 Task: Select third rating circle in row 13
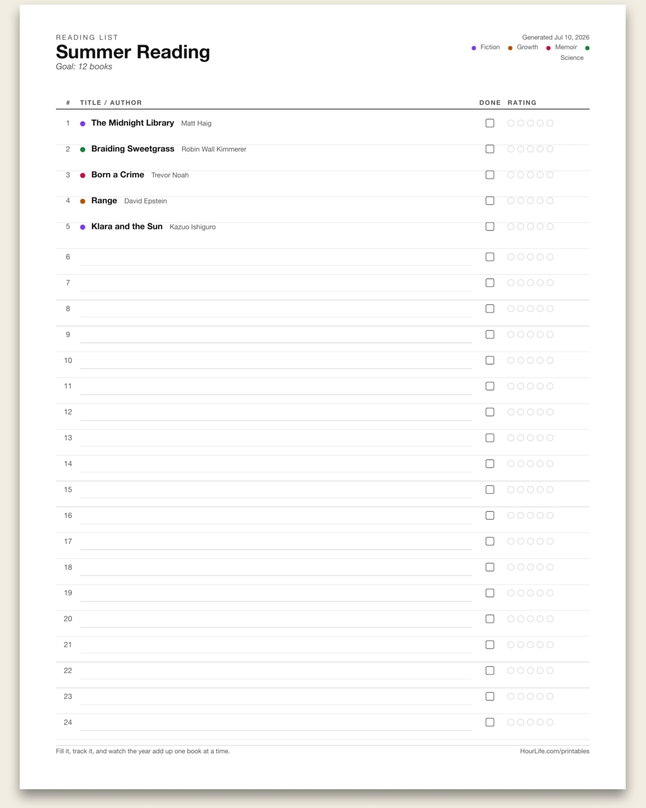(530, 438)
